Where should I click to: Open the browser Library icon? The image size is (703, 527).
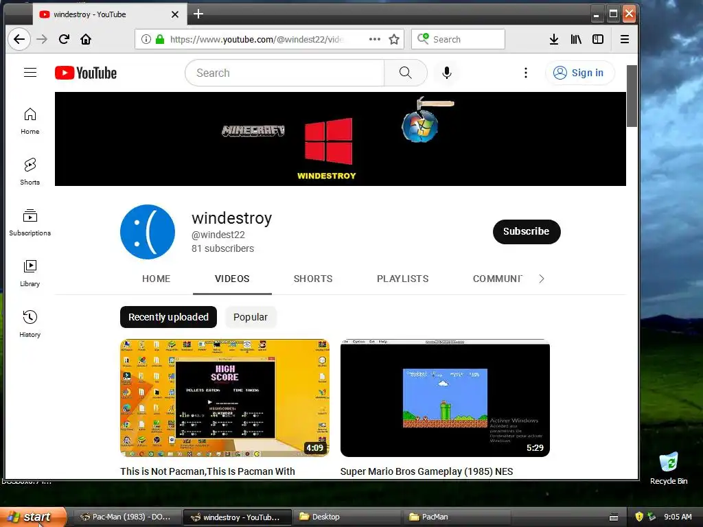pos(576,39)
